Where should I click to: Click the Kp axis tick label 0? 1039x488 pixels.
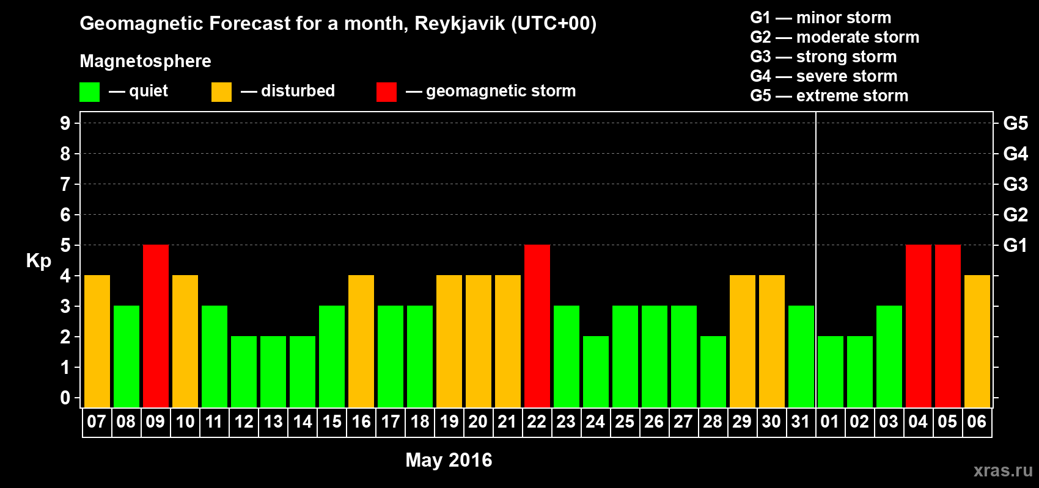click(65, 398)
